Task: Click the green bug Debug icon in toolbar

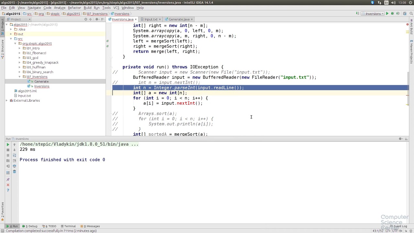Action: 392,14
